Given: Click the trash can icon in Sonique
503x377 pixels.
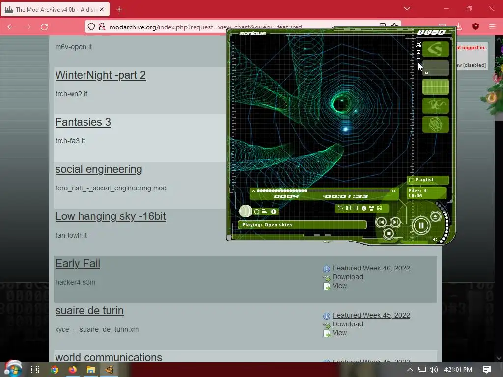Looking at the screenshot, I should [x=371, y=208].
